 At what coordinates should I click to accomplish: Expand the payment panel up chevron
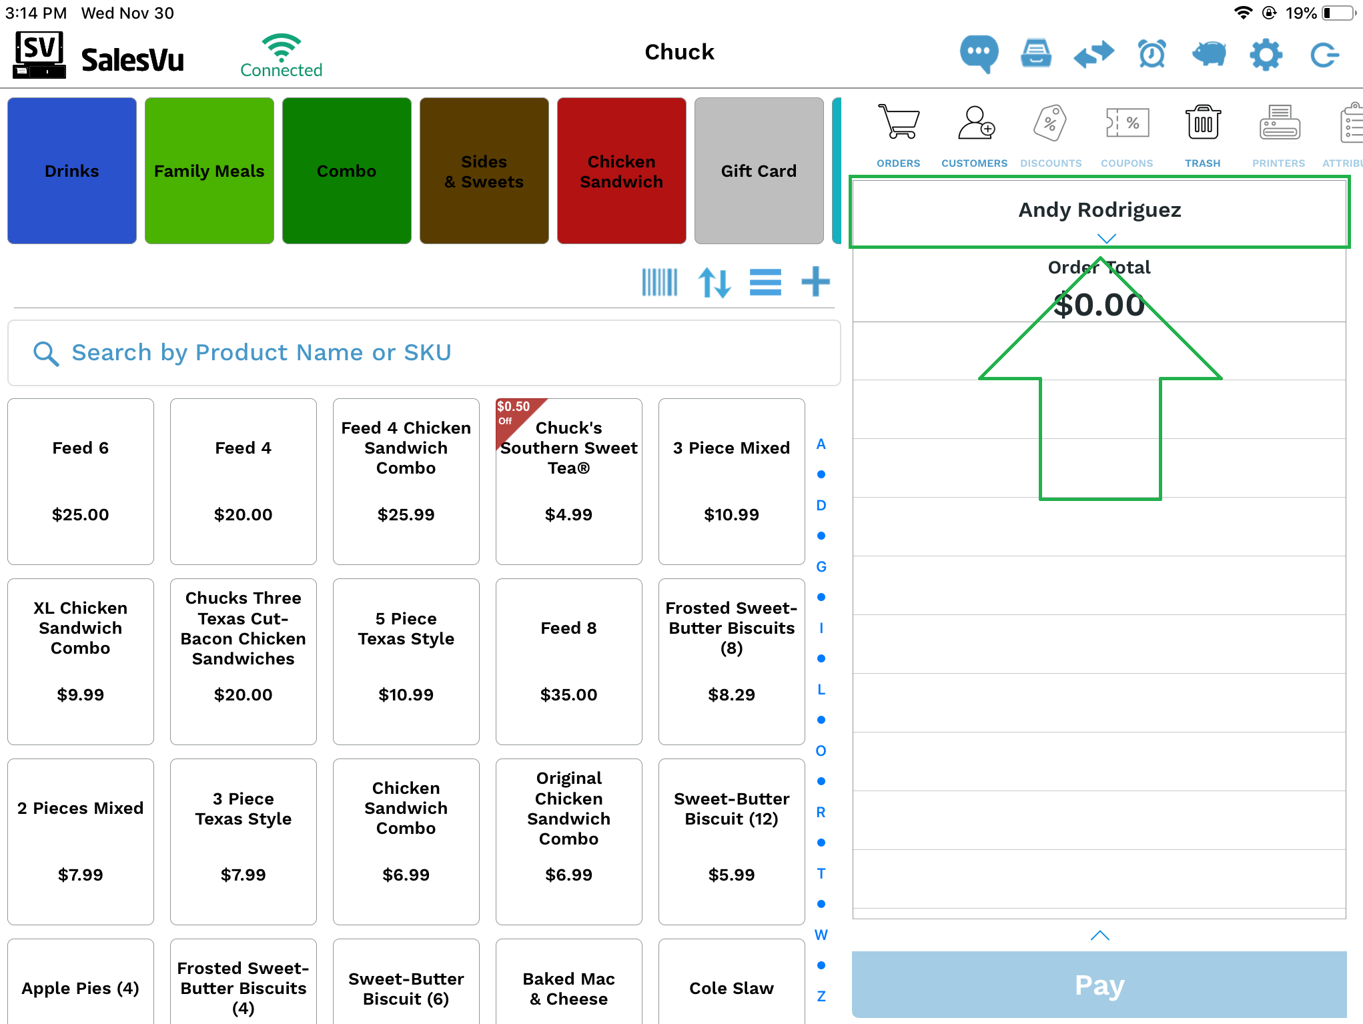click(1100, 935)
